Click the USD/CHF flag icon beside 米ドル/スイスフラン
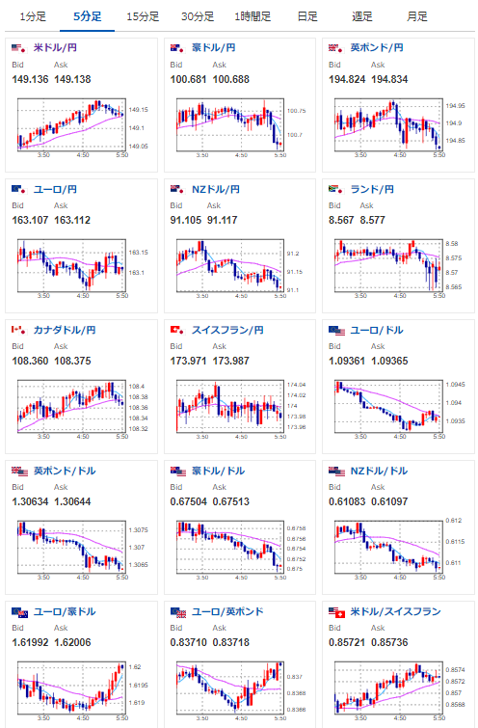The image size is (478, 728). 337,612
